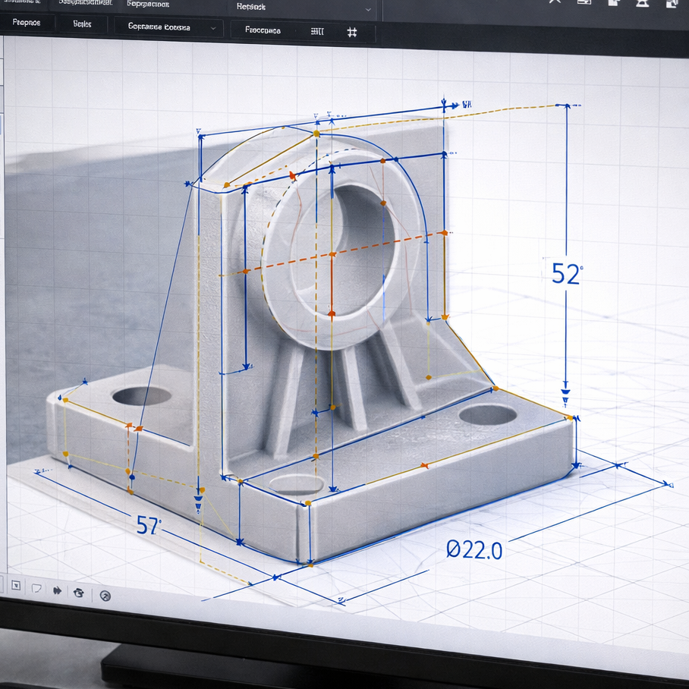Select the 57 base width dimension label

click(149, 525)
